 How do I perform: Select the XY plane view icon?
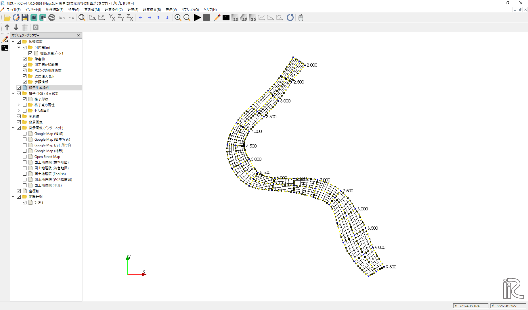112,18
